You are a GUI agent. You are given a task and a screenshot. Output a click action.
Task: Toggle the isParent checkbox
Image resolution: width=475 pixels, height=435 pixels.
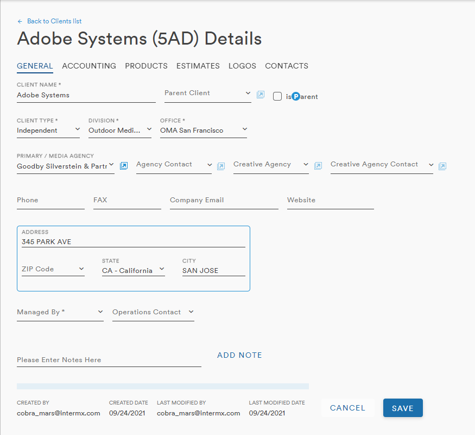click(277, 96)
